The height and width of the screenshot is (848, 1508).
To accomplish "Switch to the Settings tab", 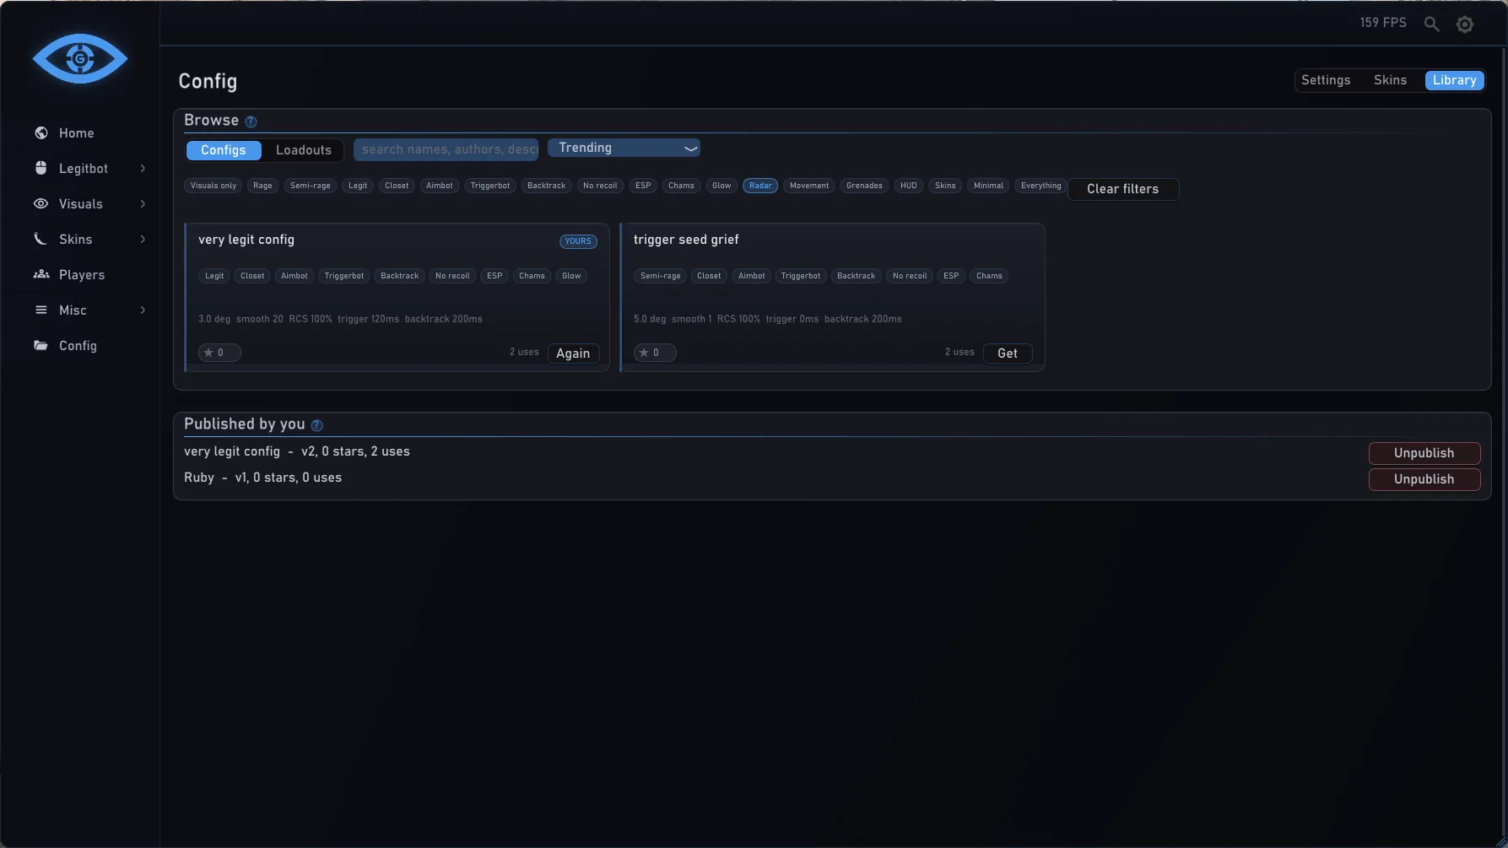I will [1326, 80].
